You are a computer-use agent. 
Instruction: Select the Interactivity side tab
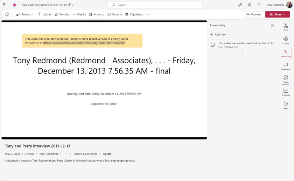click(x=286, y=53)
